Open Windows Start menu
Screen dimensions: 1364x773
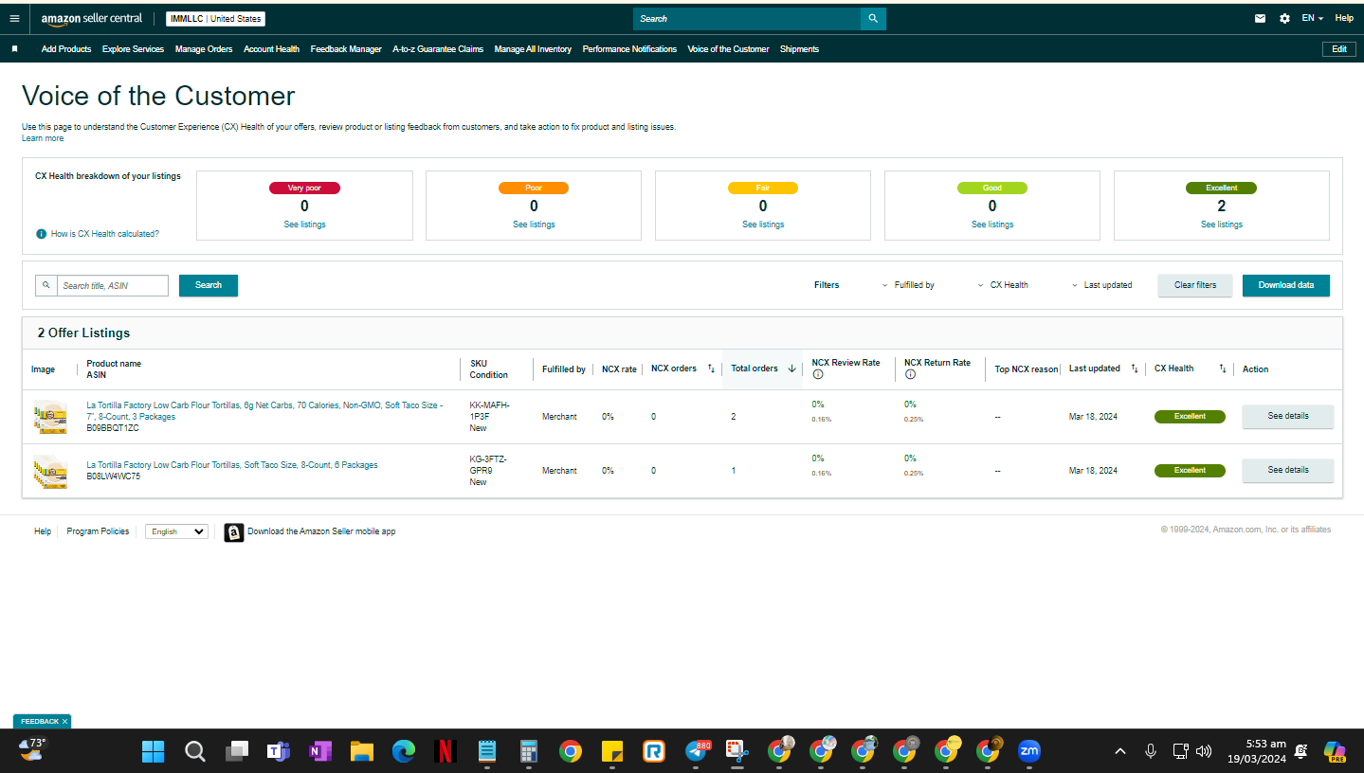pos(153,752)
